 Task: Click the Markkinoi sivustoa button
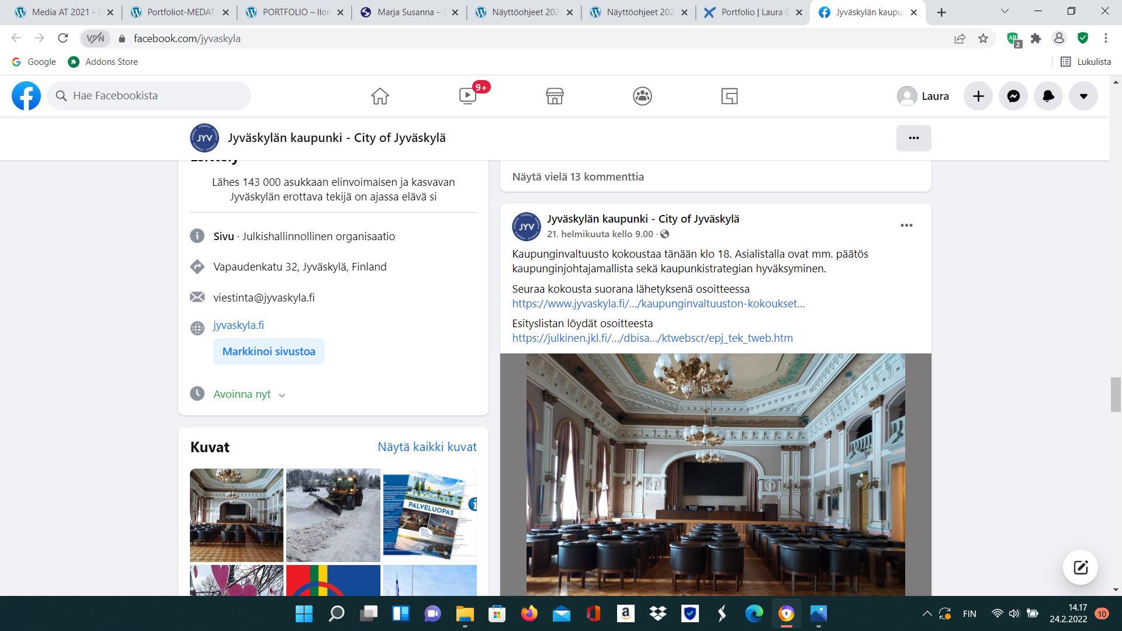tap(269, 352)
